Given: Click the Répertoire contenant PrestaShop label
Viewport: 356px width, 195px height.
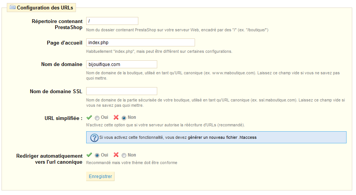Looking at the screenshot, I should (x=57, y=24).
